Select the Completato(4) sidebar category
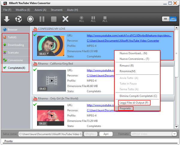Image resolution: width=180 pixels, height=145 pixels. click(x=15, y=68)
